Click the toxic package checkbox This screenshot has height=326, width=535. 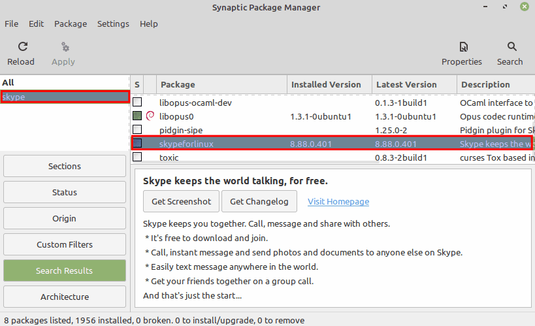coord(137,157)
